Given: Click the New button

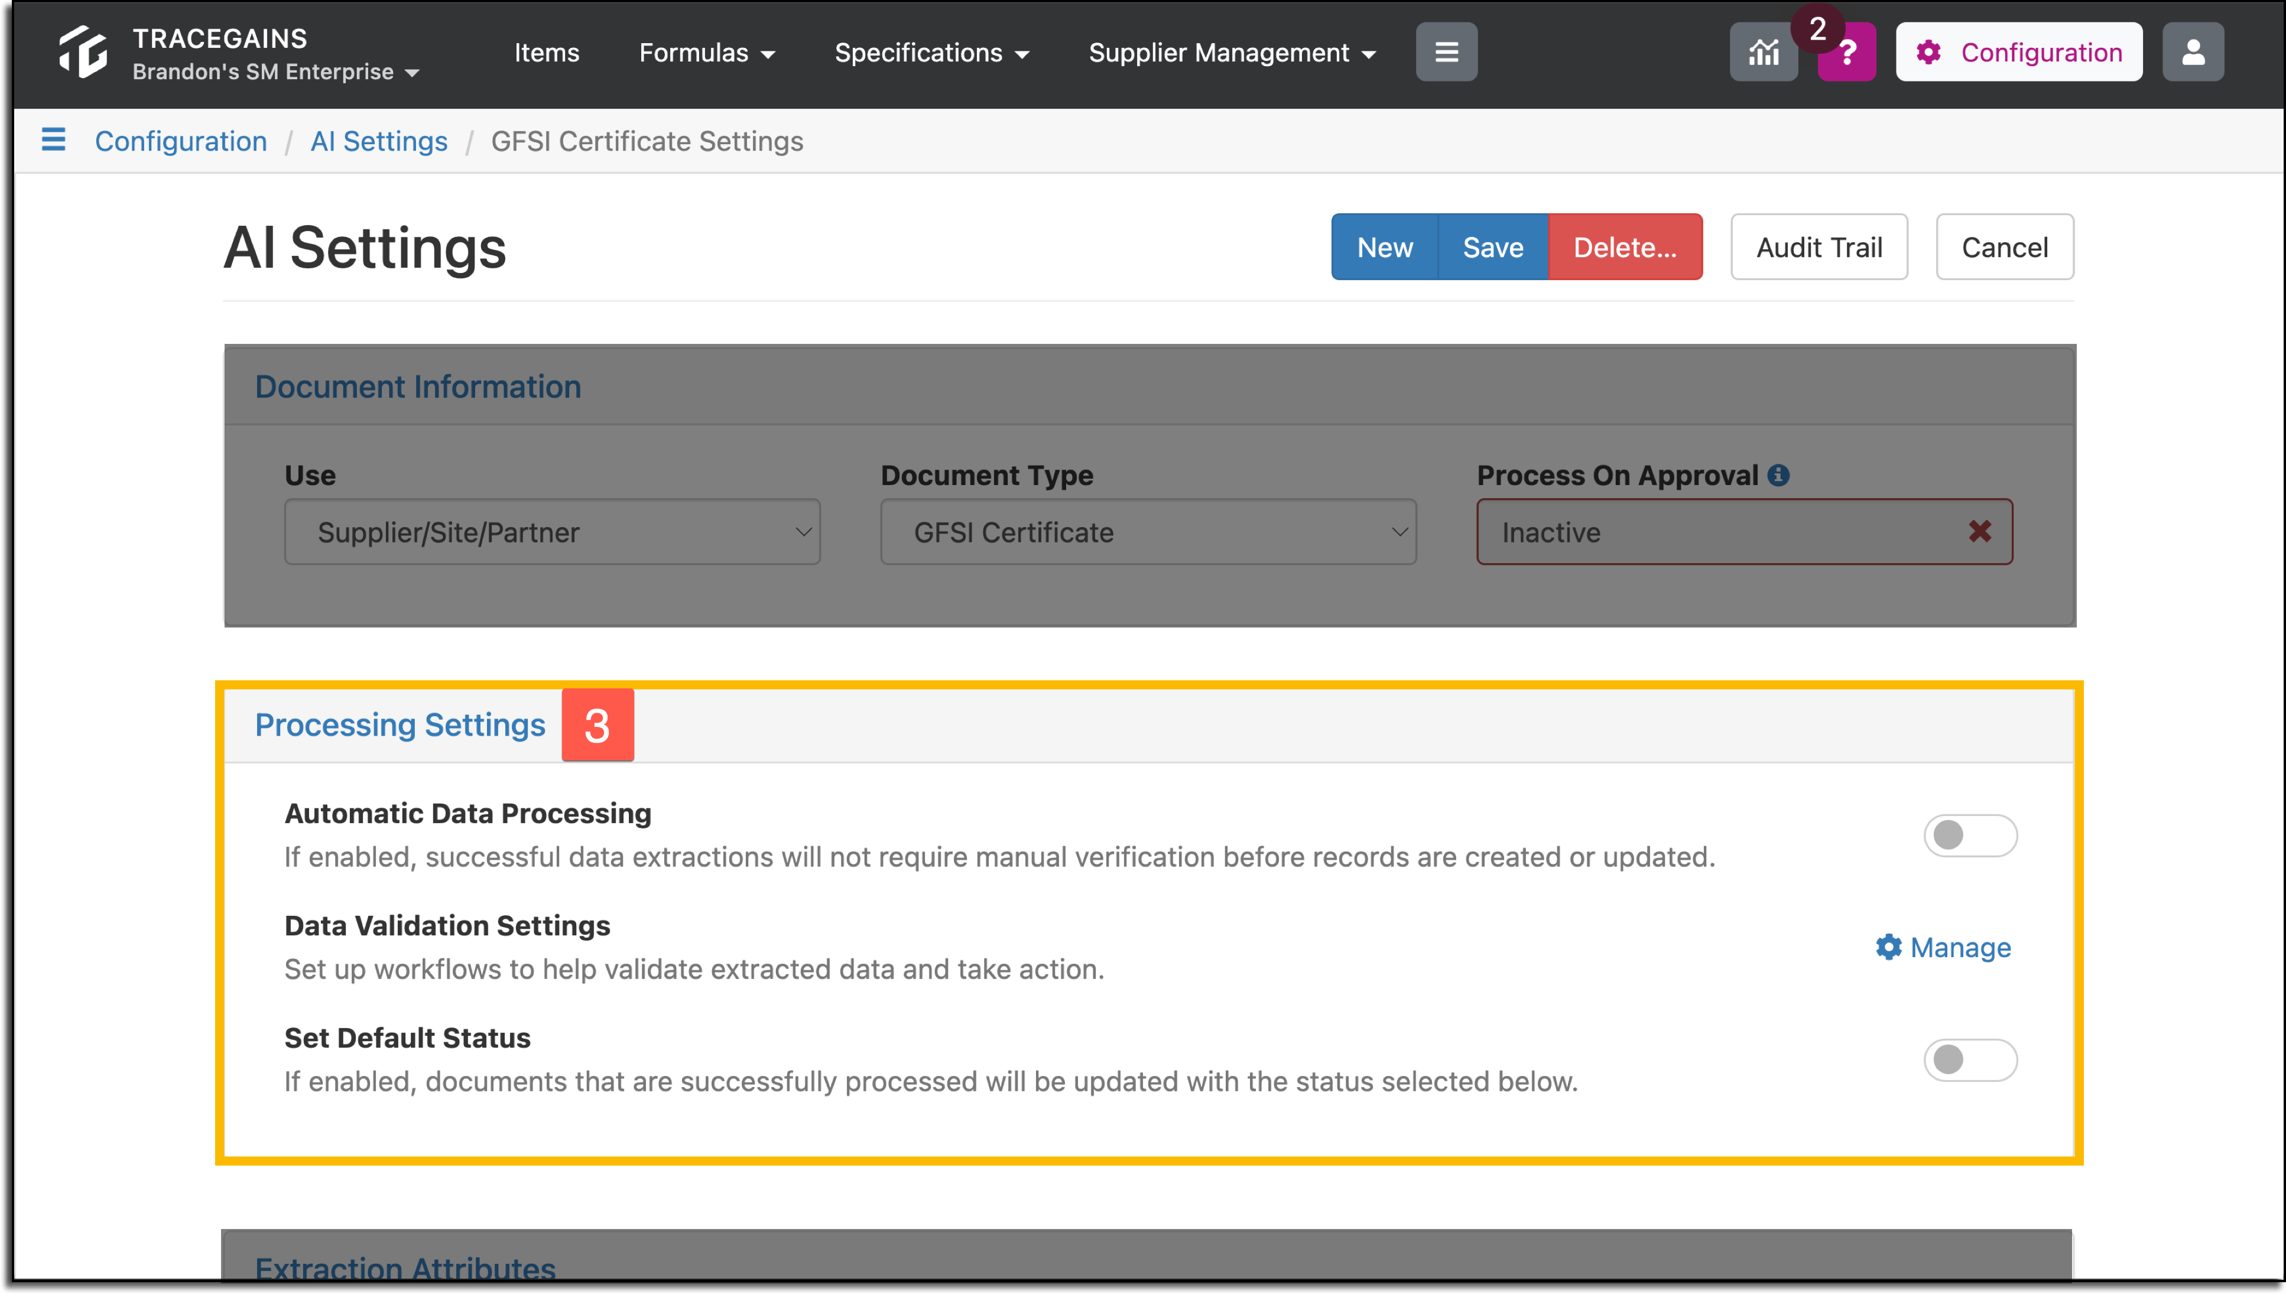Looking at the screenshot, I should (1384, 247).
